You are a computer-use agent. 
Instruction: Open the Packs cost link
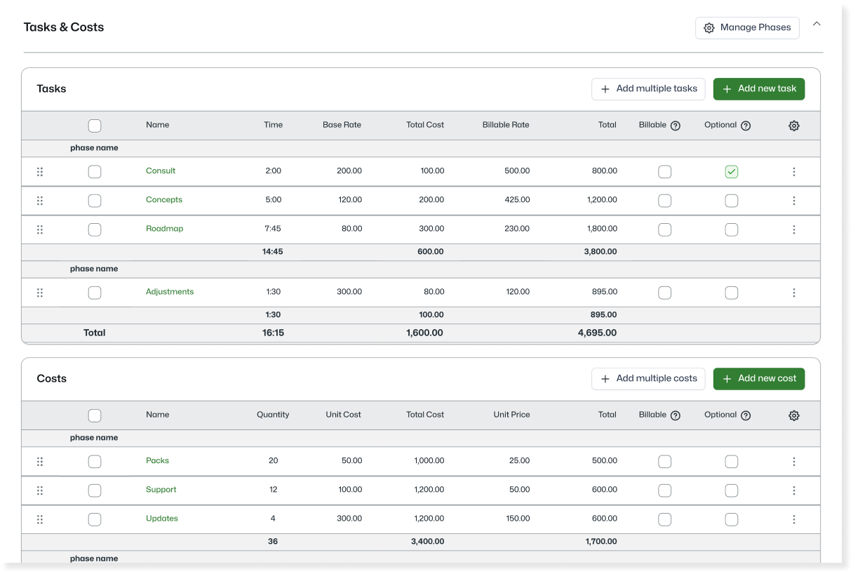pyautogui.click(x=157, y=461)
